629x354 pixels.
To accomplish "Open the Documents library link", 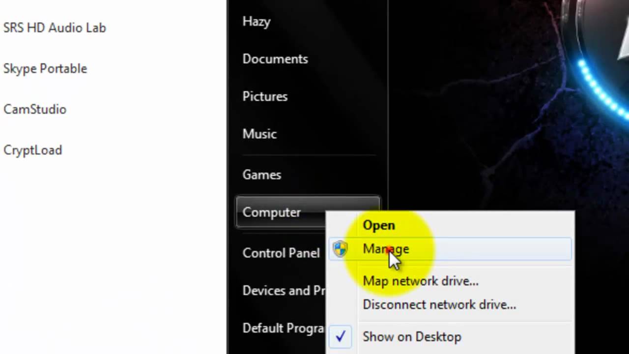I will click(x=275, y=59).
